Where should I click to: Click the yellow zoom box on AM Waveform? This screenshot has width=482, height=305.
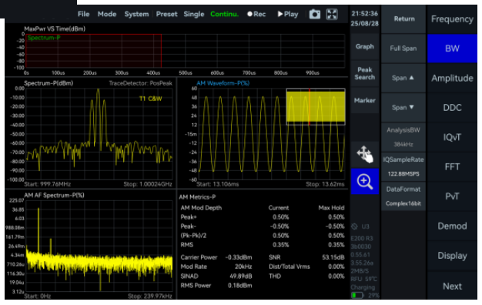(x=316, y=106)
